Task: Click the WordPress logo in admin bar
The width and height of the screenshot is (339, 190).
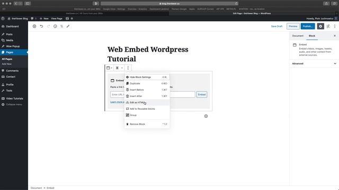Action: click(x=3, y=18)
